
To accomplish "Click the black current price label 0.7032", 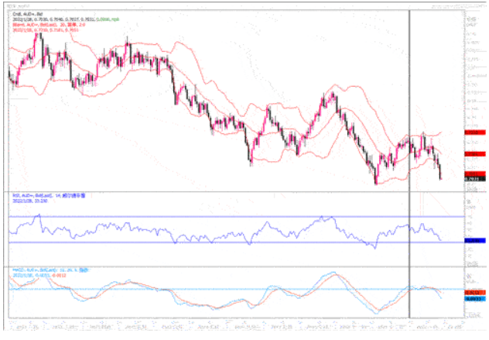I will [474, 180].
